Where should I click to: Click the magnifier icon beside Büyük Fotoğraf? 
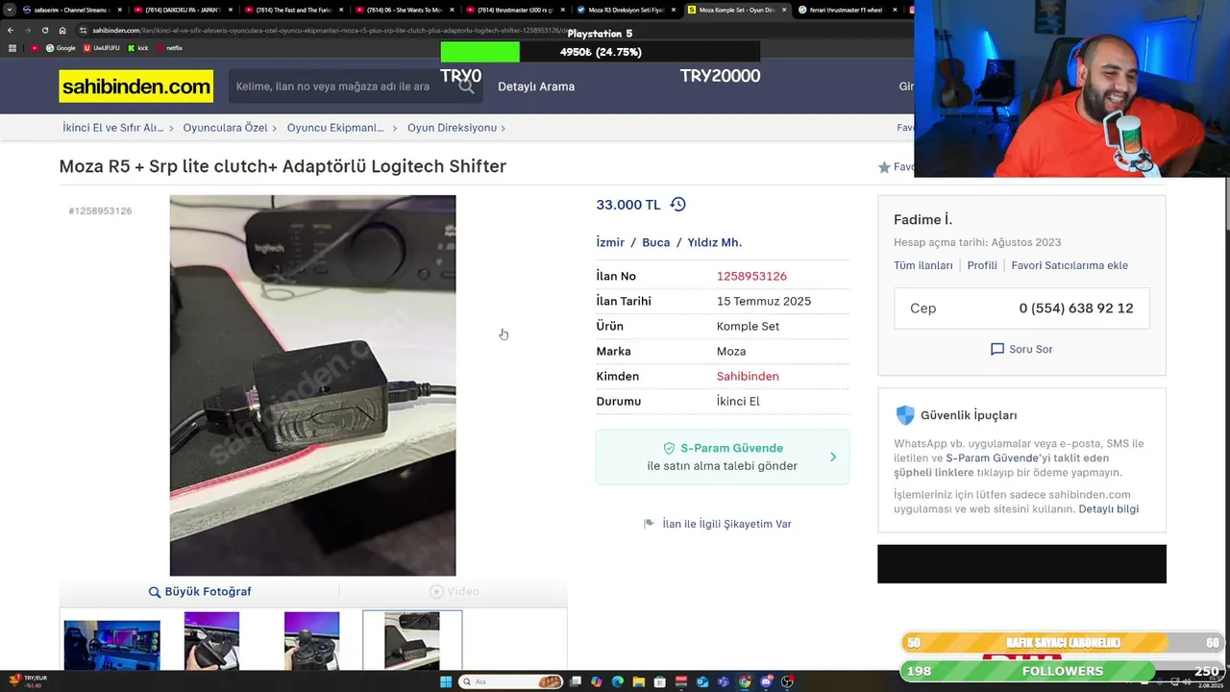tap(154, 592)
